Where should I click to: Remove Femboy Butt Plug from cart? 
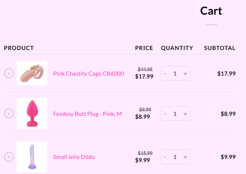click(x=9, y=113)
